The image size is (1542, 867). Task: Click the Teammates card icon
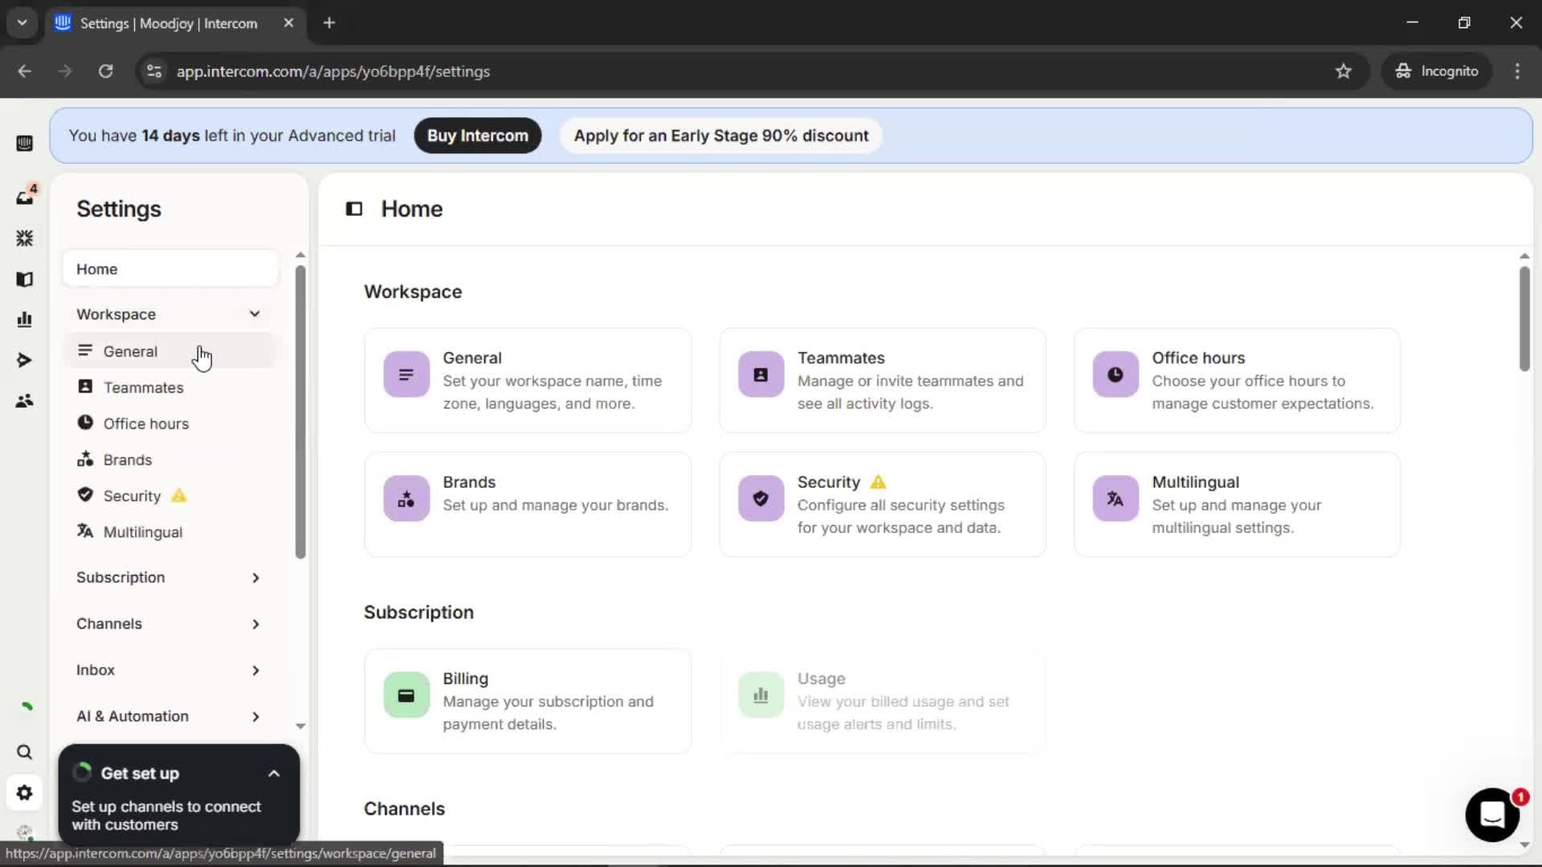coord(761,374)
